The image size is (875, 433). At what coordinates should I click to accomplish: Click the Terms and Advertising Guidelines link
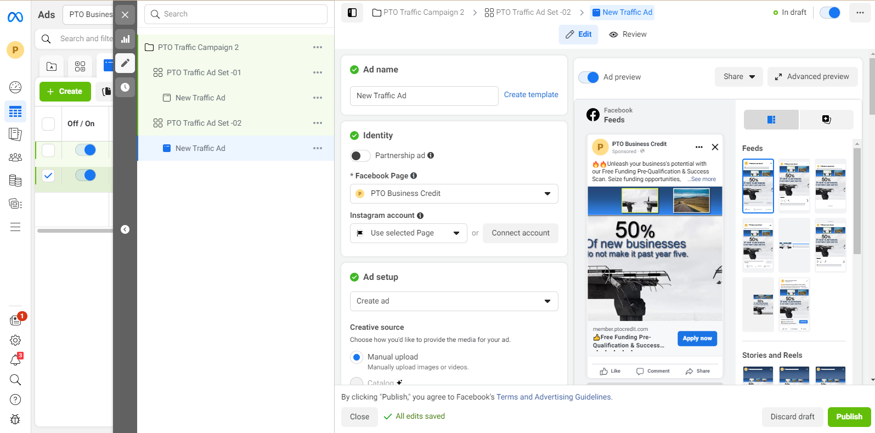(x=554, y=397)
